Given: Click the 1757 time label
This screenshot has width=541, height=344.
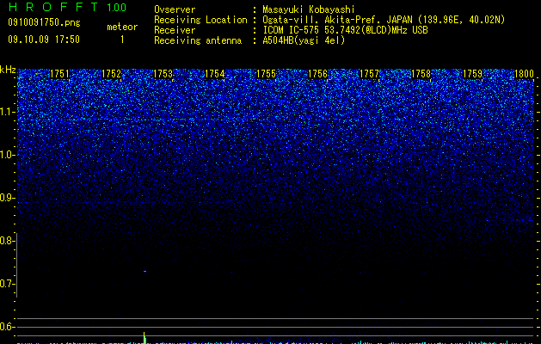Looking at the screenshot, I should [x=369, y=74].
